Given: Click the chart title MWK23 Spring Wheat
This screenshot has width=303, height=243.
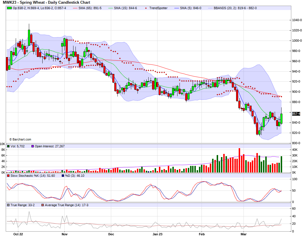Looking at the screenshot, I should pyautogui.click(x=46, y=3).
